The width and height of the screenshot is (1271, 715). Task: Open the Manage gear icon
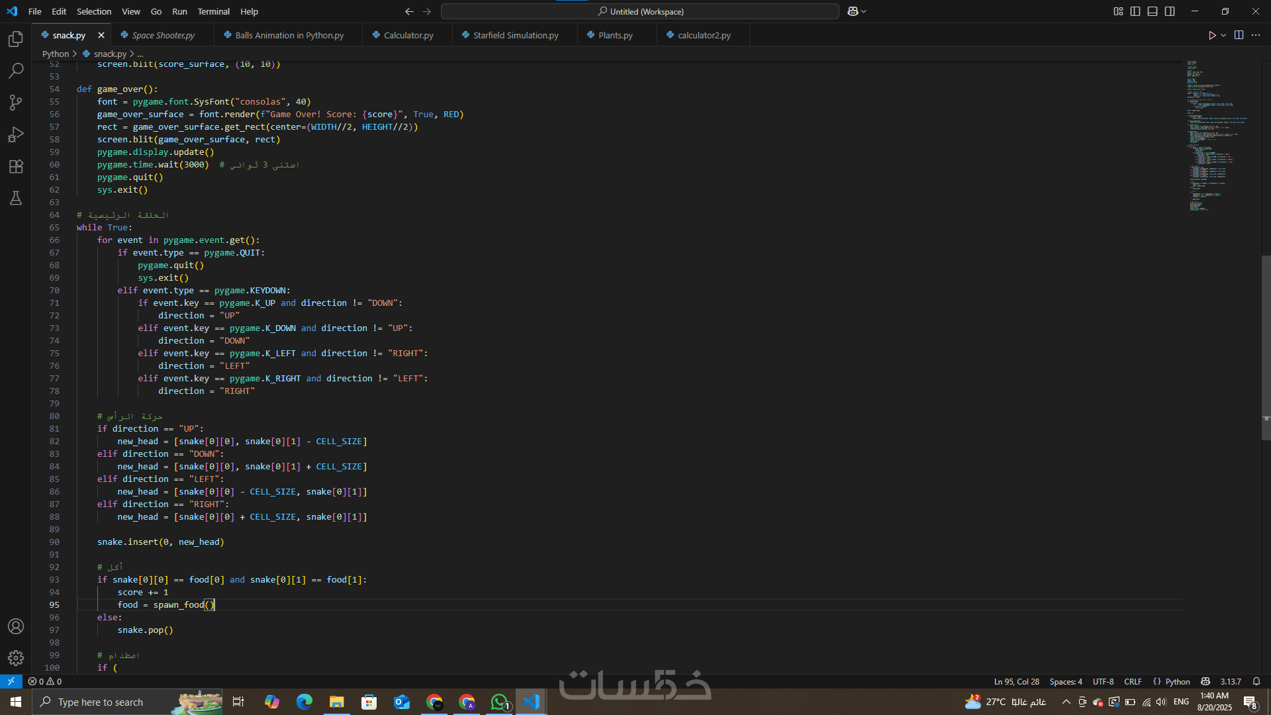[16, 657]
